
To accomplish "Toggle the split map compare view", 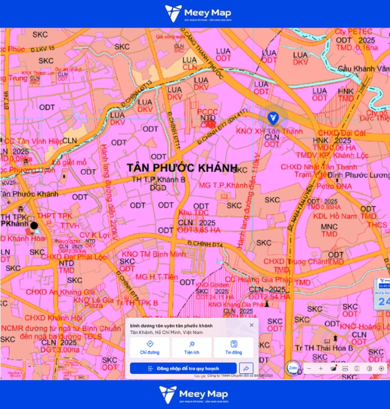I will [x=357, y=369].
